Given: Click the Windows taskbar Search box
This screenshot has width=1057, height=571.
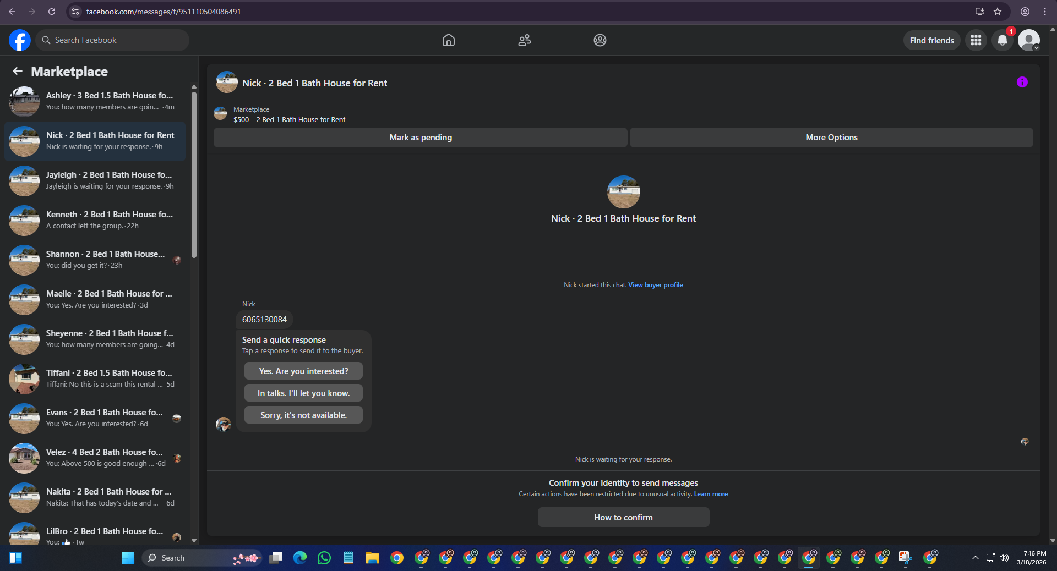Looking at the screenshot, I should (201, 558).
